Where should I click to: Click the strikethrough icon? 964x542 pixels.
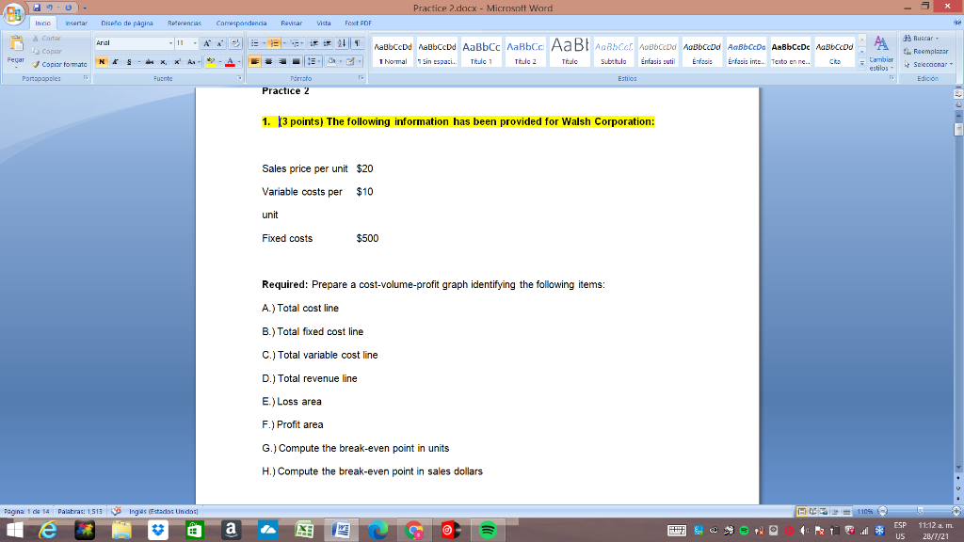tap(149, 61)
